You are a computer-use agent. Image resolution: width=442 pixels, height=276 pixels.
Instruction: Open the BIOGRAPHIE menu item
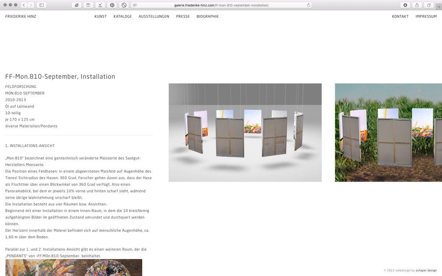point(208,17)
